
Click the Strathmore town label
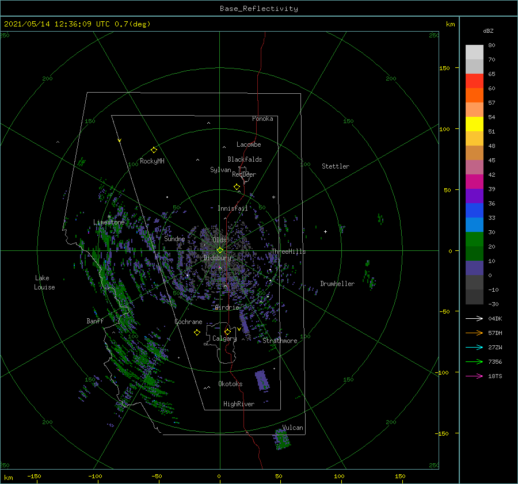[x=280, y=341]
